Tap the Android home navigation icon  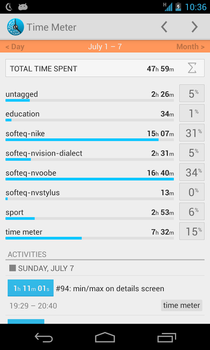pyautogui.click(x=105, y=337)
